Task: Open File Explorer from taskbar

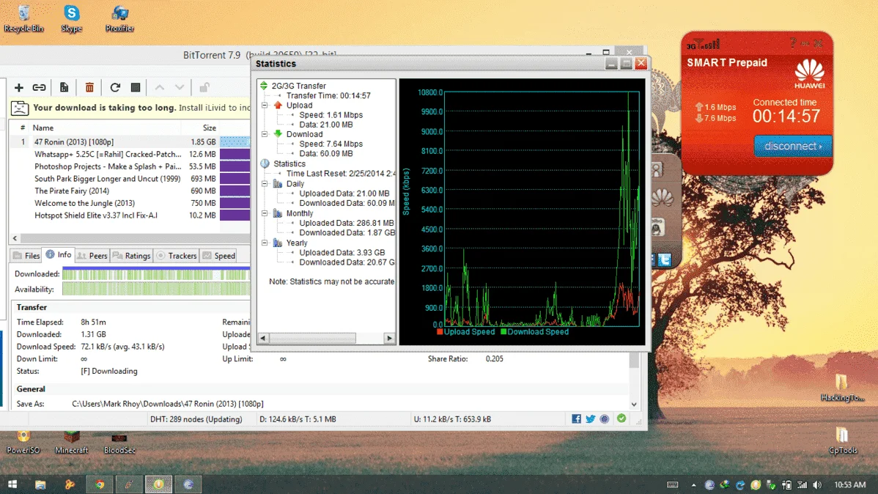Action: 40,484
